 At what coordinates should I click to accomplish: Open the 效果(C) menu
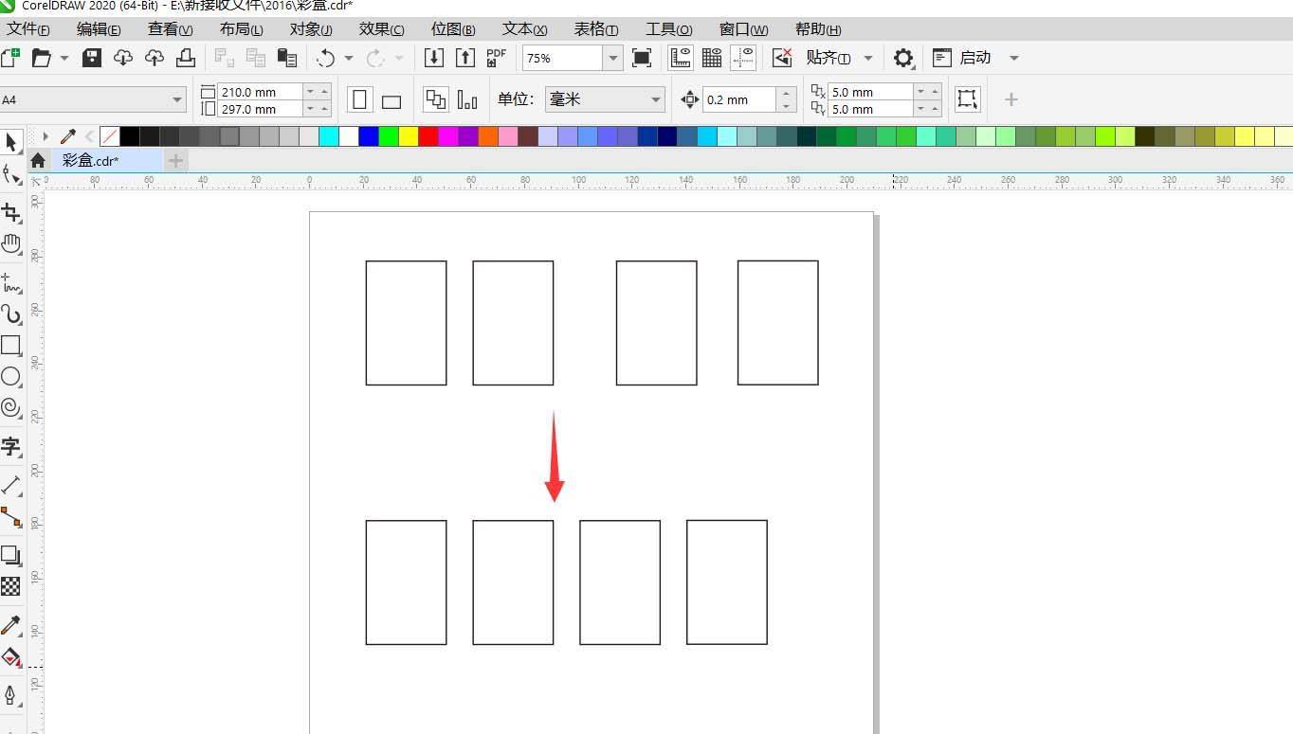381,29
